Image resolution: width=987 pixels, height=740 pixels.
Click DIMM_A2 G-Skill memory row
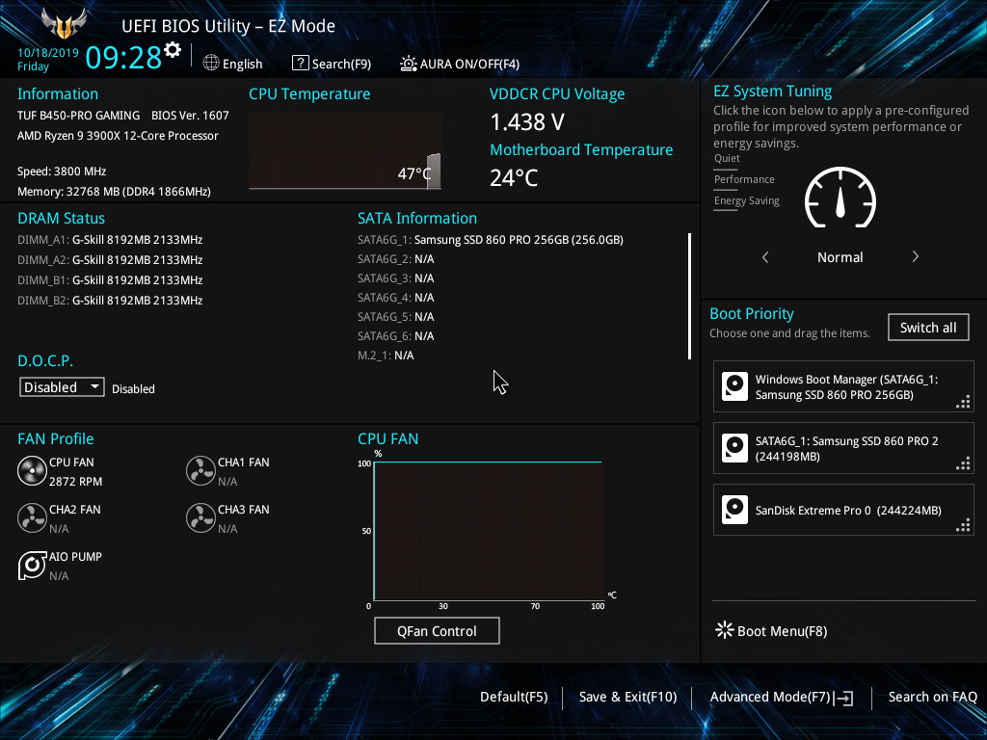(x=110, y=260)
